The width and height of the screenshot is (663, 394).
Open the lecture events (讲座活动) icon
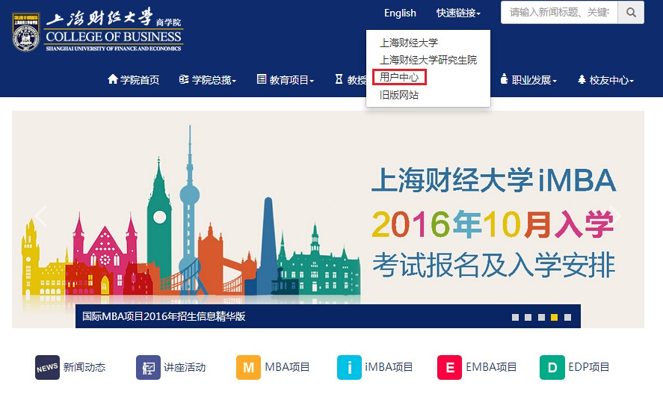[149, 367]
